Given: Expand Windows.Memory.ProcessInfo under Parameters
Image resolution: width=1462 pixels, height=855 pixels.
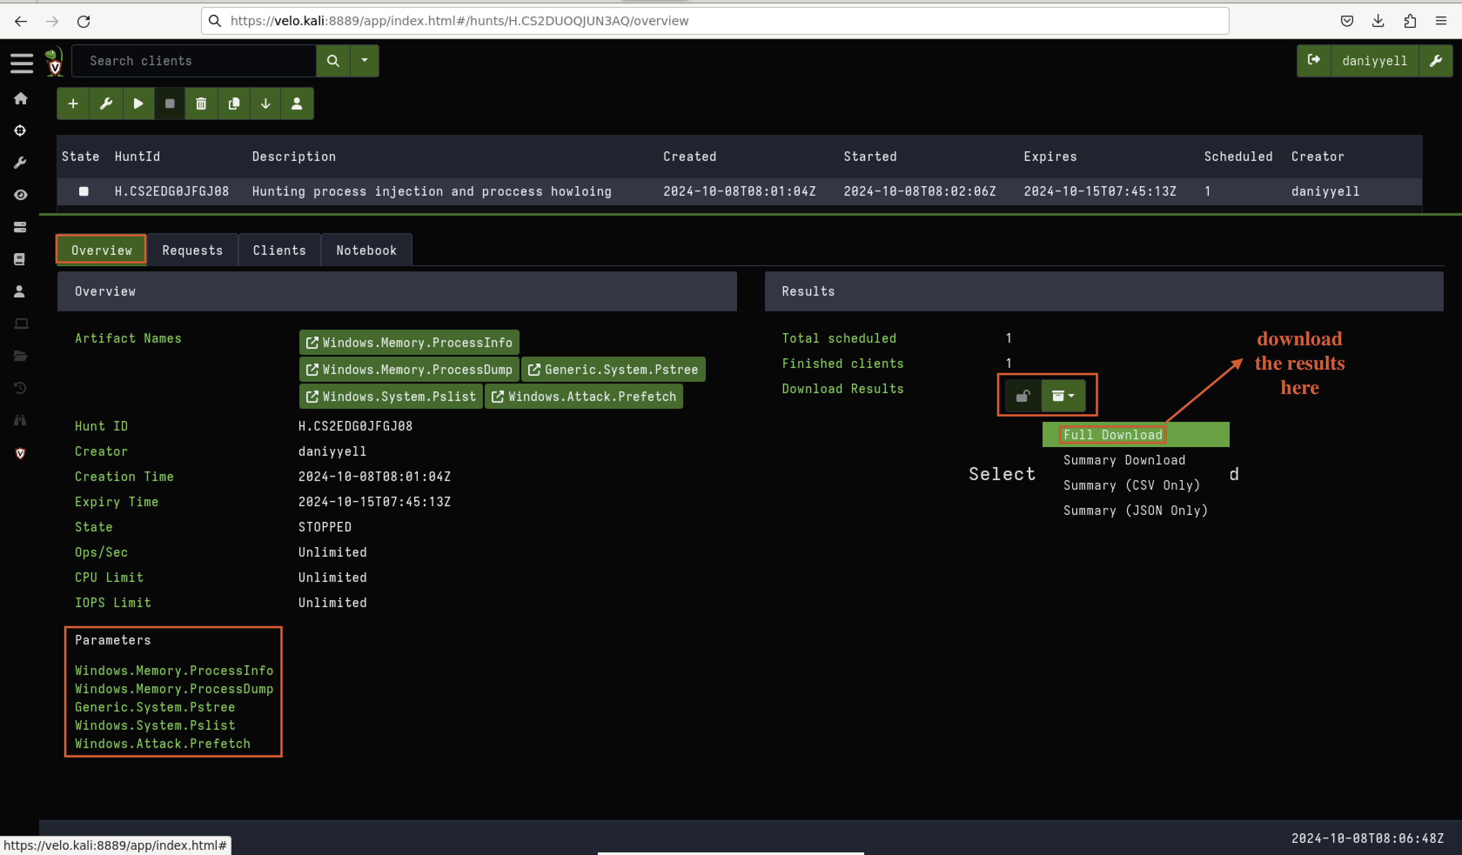Looking at the screenshot, I should [x=174, y=671].
